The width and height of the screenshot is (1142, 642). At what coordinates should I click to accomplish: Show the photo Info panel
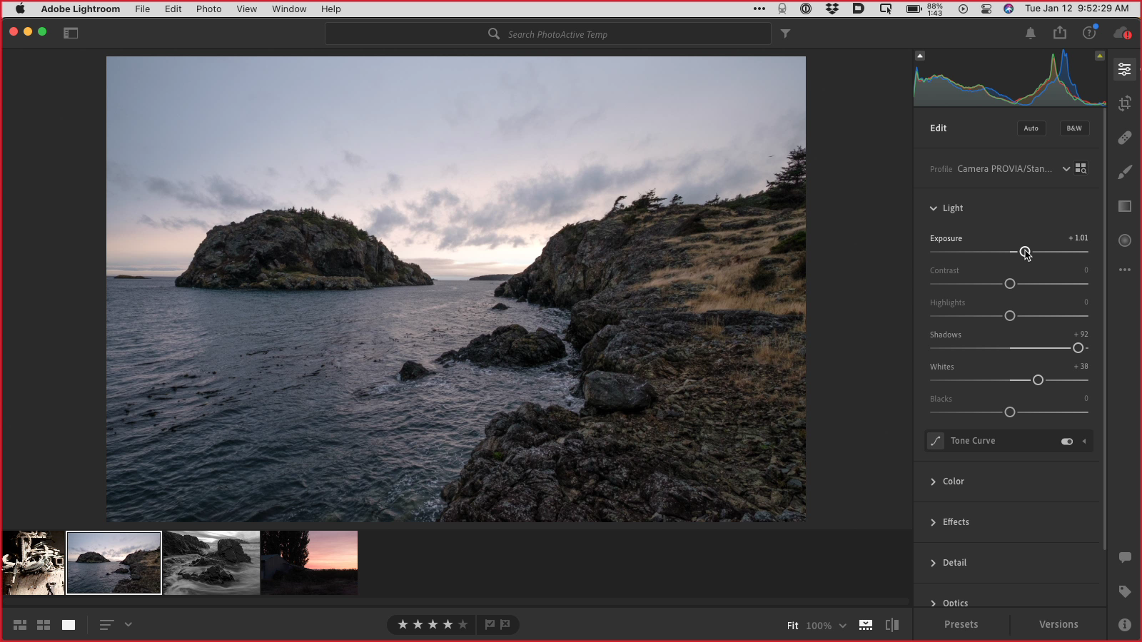[1124, 625]
